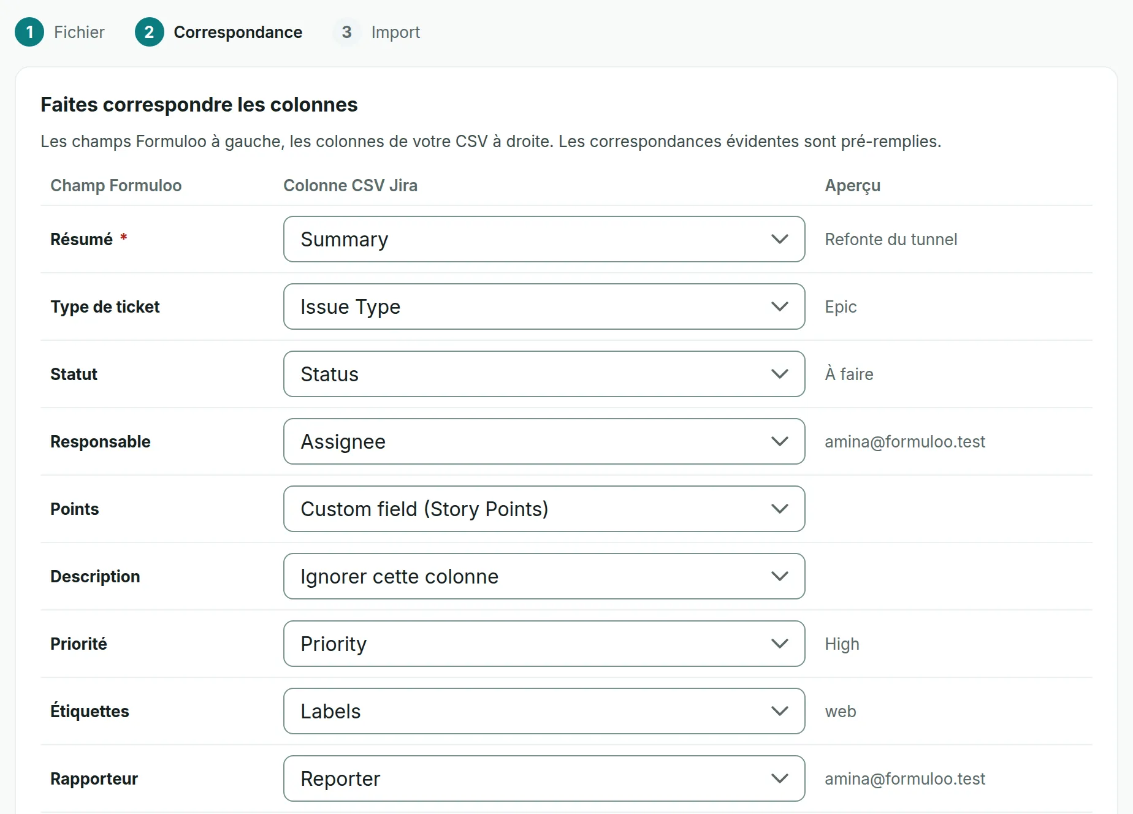This screenshot has height=814, width=1133.
Task: Click the preview value À faire
Action: pyautogui.click(x=849, y=374)
